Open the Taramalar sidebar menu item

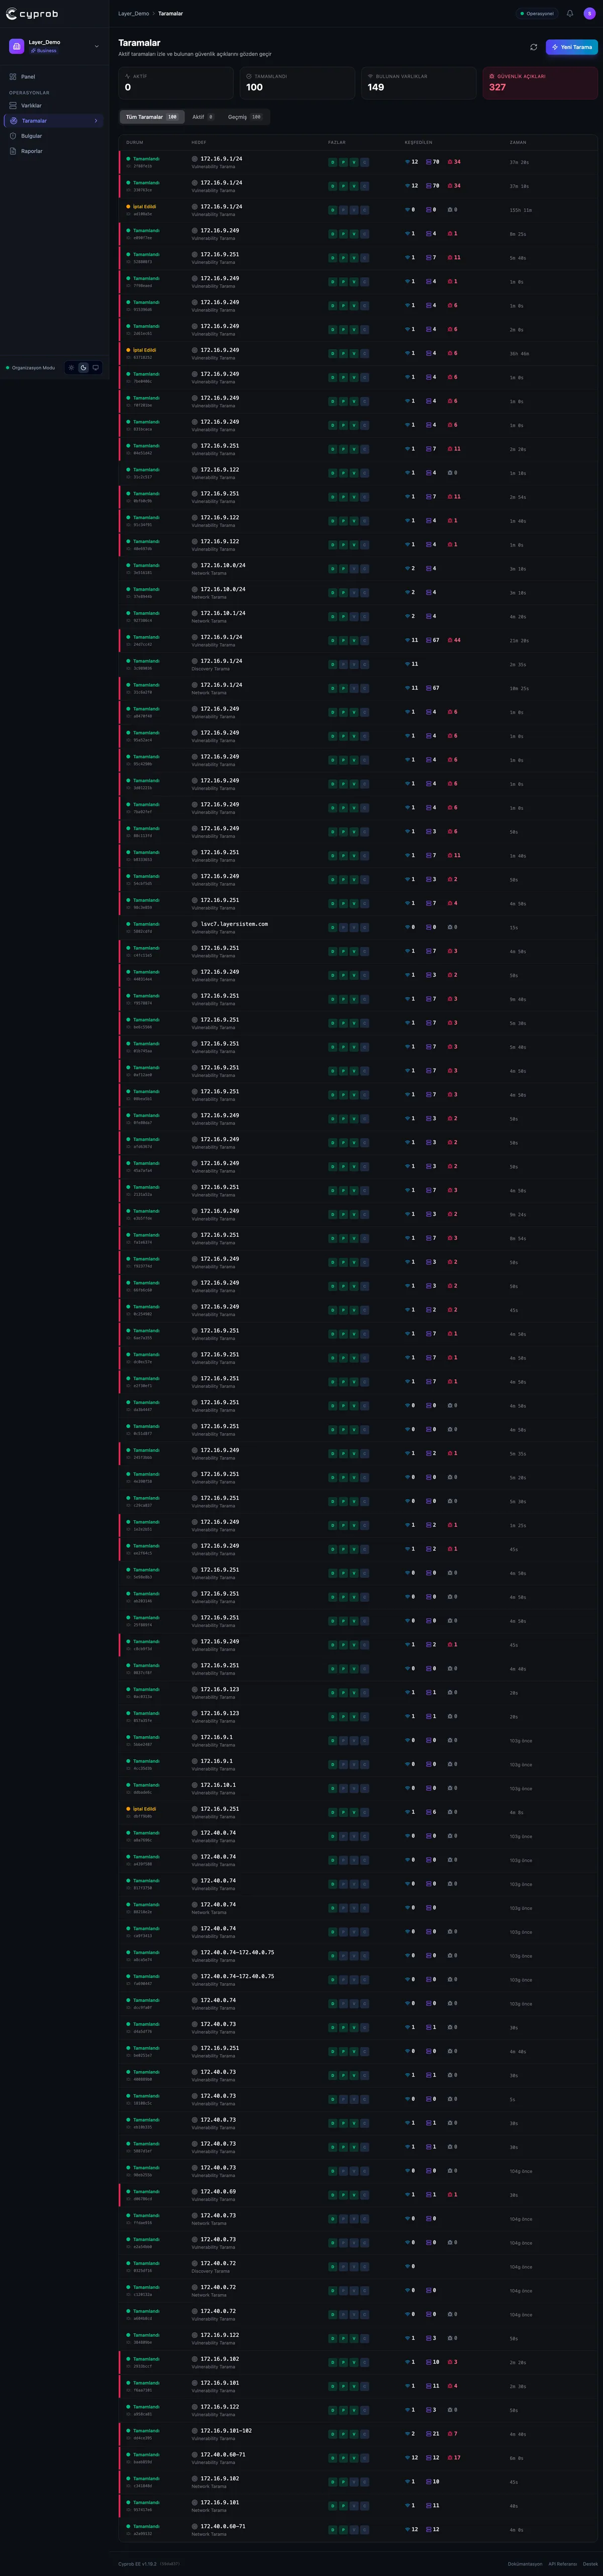[55, 121]
